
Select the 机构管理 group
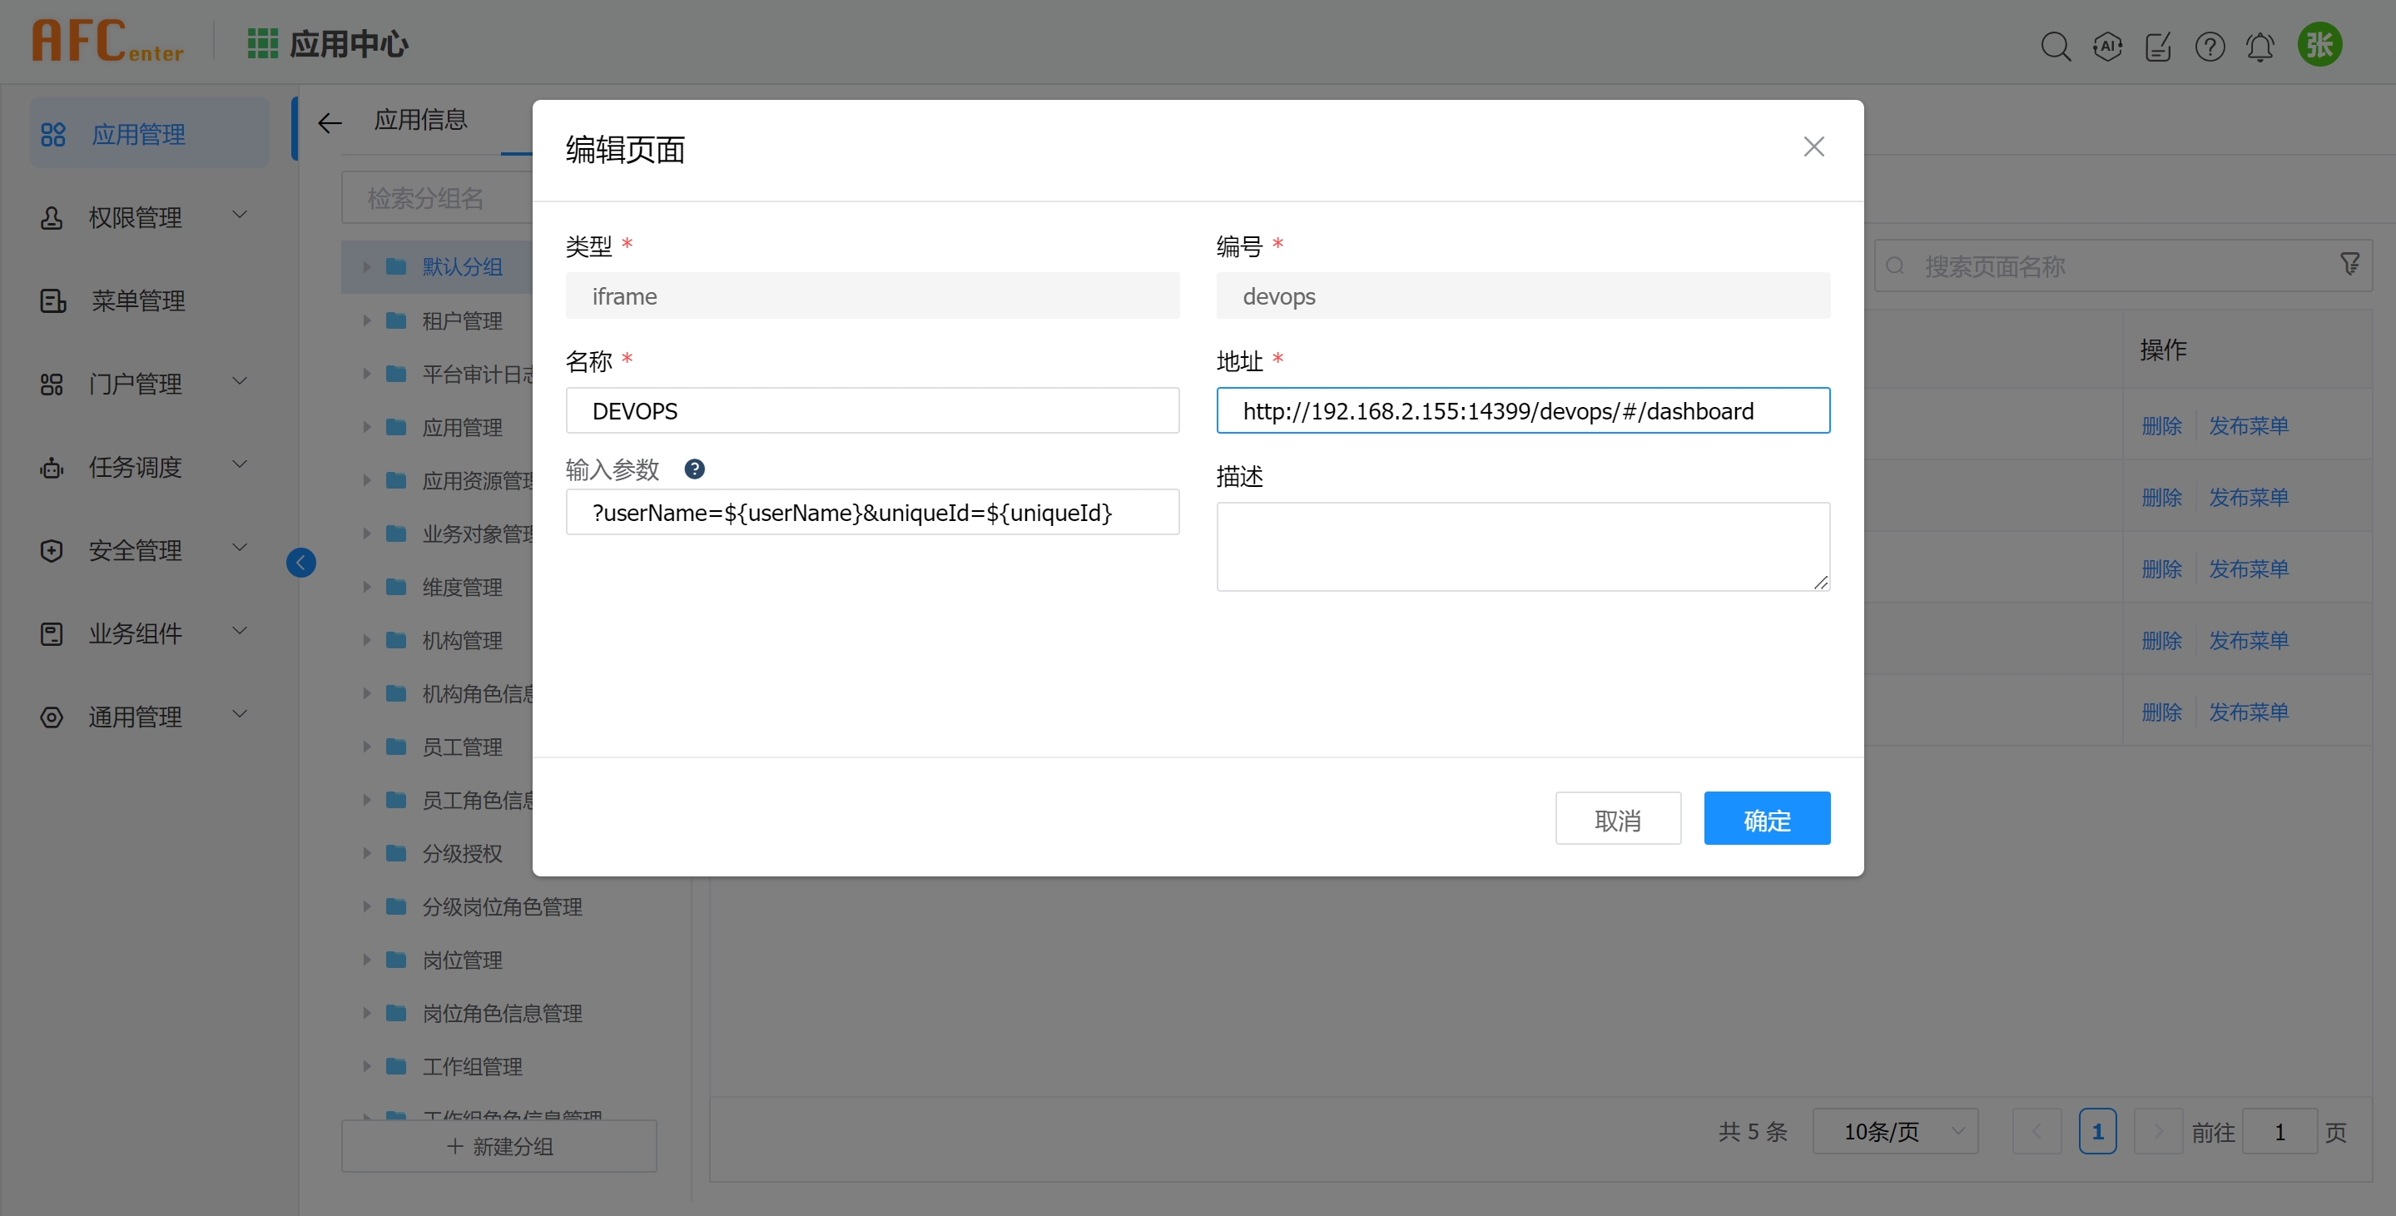(x=462, y=640)
